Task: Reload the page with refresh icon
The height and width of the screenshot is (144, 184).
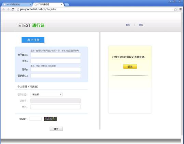Action: pyautogui.click(x=13, y=9)
